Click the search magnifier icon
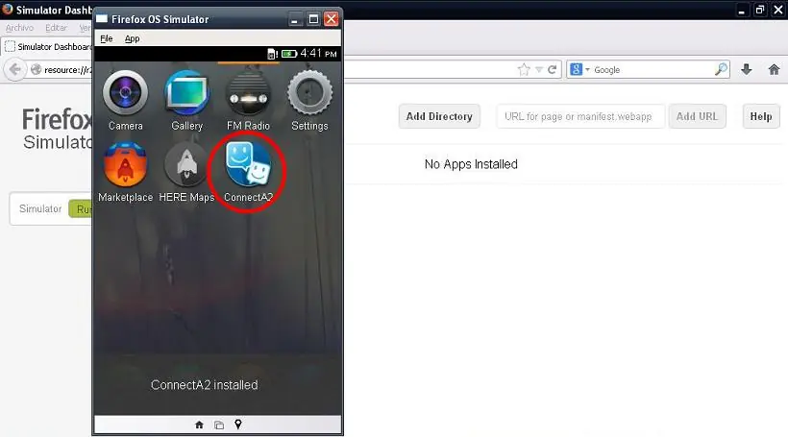This screenshot has width=788, height=437. (721, 69)
